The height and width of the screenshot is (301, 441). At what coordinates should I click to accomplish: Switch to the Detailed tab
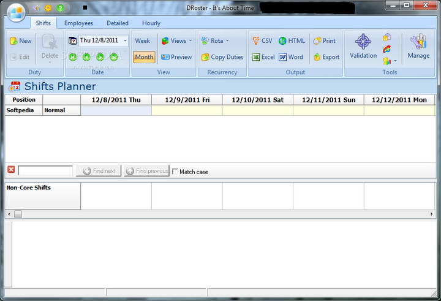pos(118,23)
